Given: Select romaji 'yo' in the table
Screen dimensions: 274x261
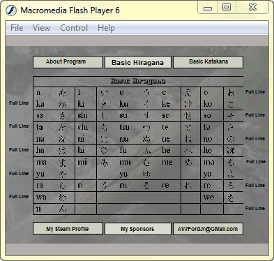Looking at the screenshot, I should 208,174.
